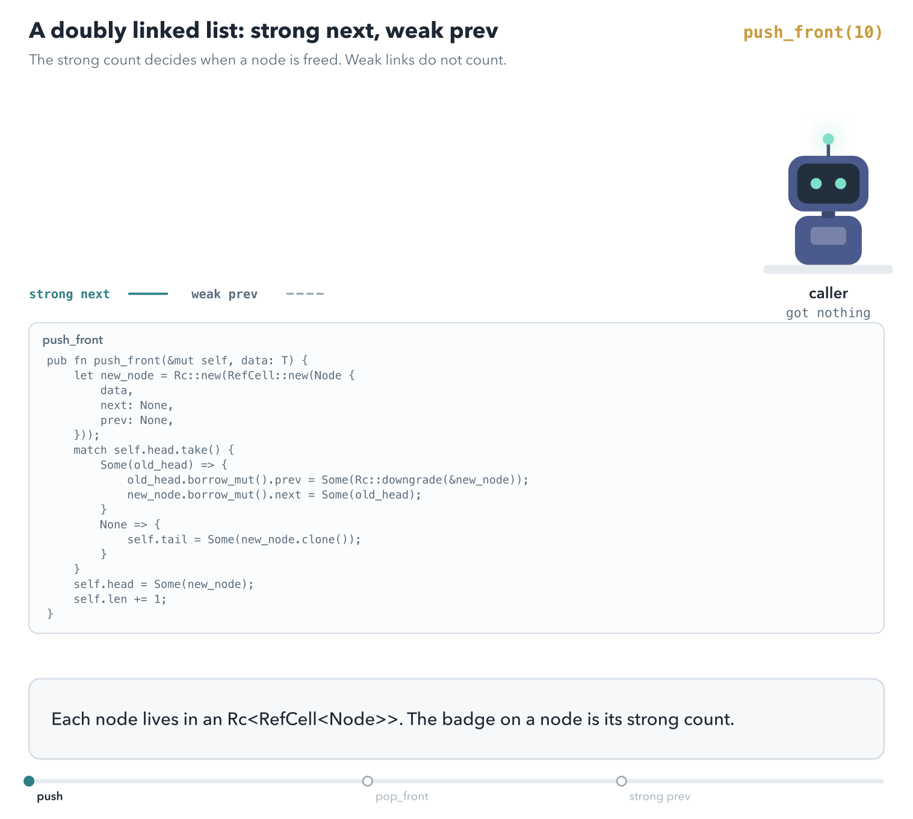Click the "self.tail = Some(new_node.clone());" line
Image resolution: width=913 pixels, height=819 pixels.
pos(244,539)
